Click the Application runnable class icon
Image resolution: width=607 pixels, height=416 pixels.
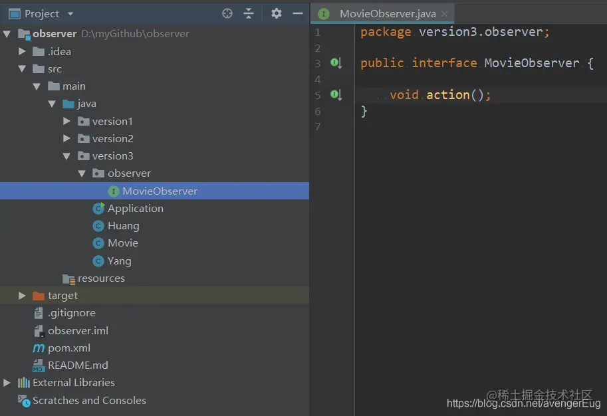pos(98,209)
